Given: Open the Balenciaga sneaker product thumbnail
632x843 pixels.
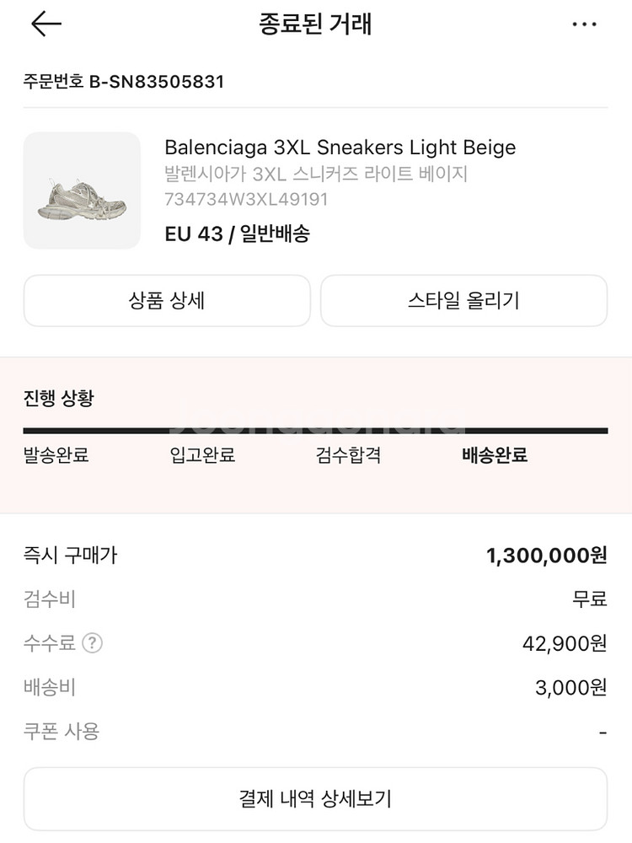Looking at the screenshot, I should click(82, 191).
